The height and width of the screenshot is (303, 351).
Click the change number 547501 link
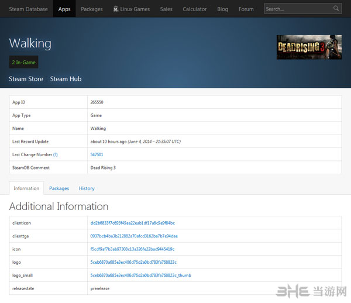coord(97,154)
